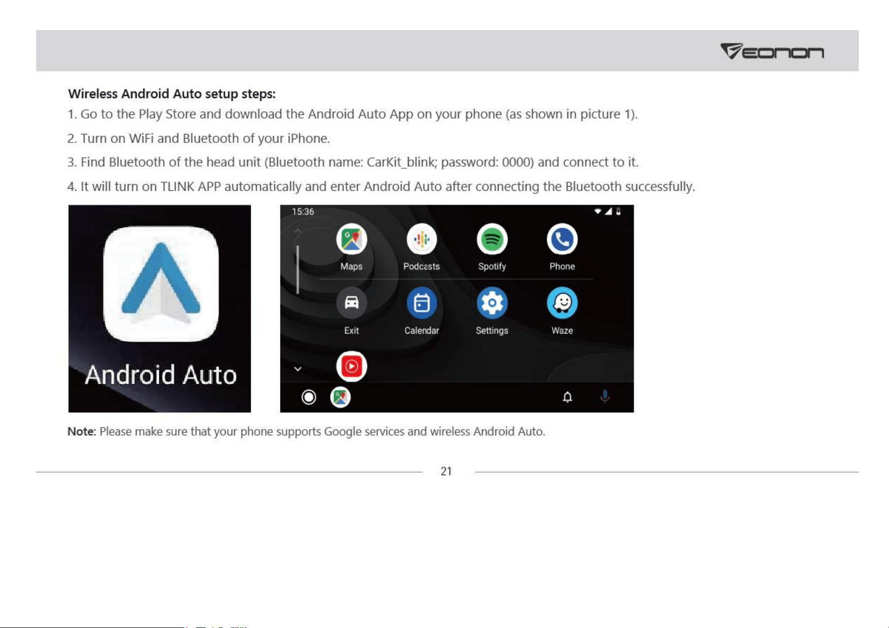This screenshot has height=628, width=889.
Task: Click the Eonon logo
Action: [x=772, y=51]
